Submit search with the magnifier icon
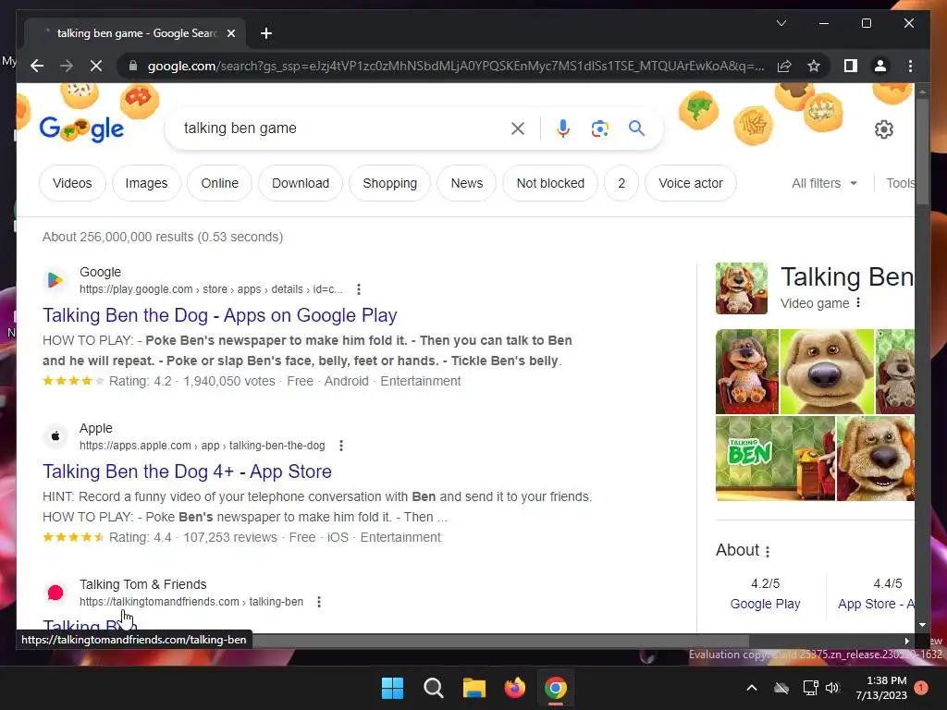 click(636, 128)
